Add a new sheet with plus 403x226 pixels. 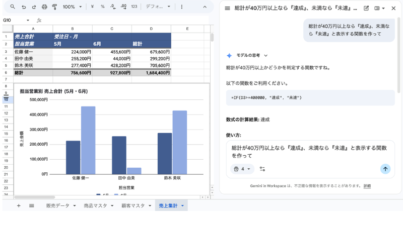coord(19,205)
